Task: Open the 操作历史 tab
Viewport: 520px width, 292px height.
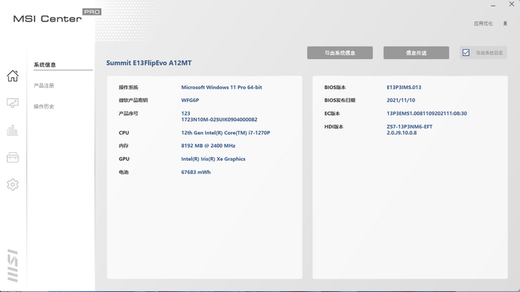Action: click(x=44, y=106)
